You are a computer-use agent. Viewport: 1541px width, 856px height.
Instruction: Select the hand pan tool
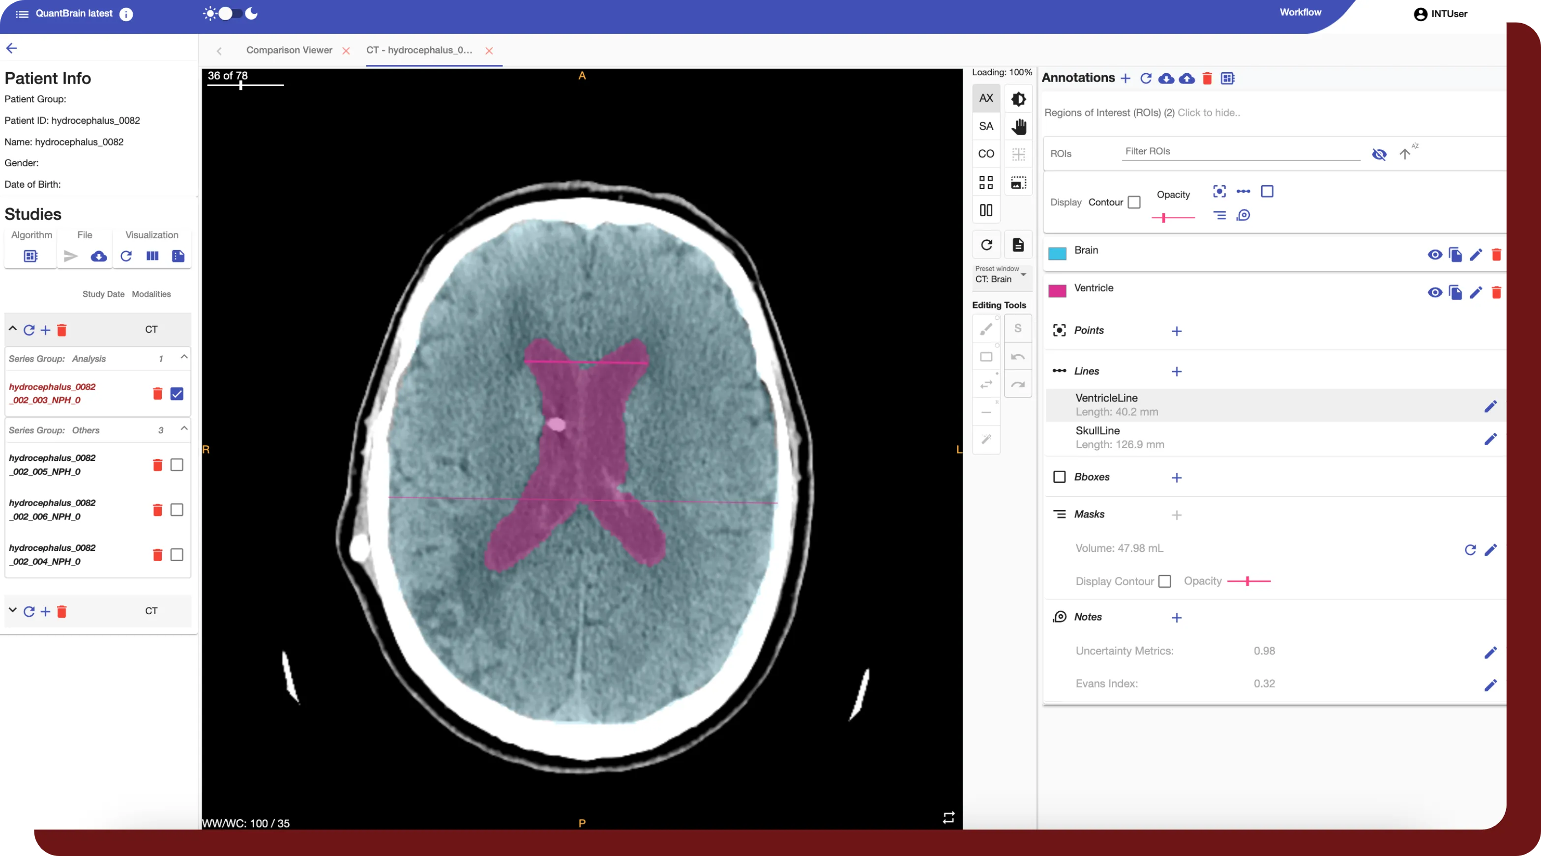(x=1018, y=126)
